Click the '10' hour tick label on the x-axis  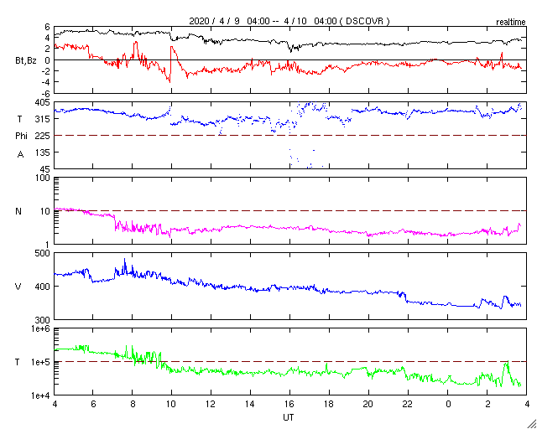click(171, 403)
